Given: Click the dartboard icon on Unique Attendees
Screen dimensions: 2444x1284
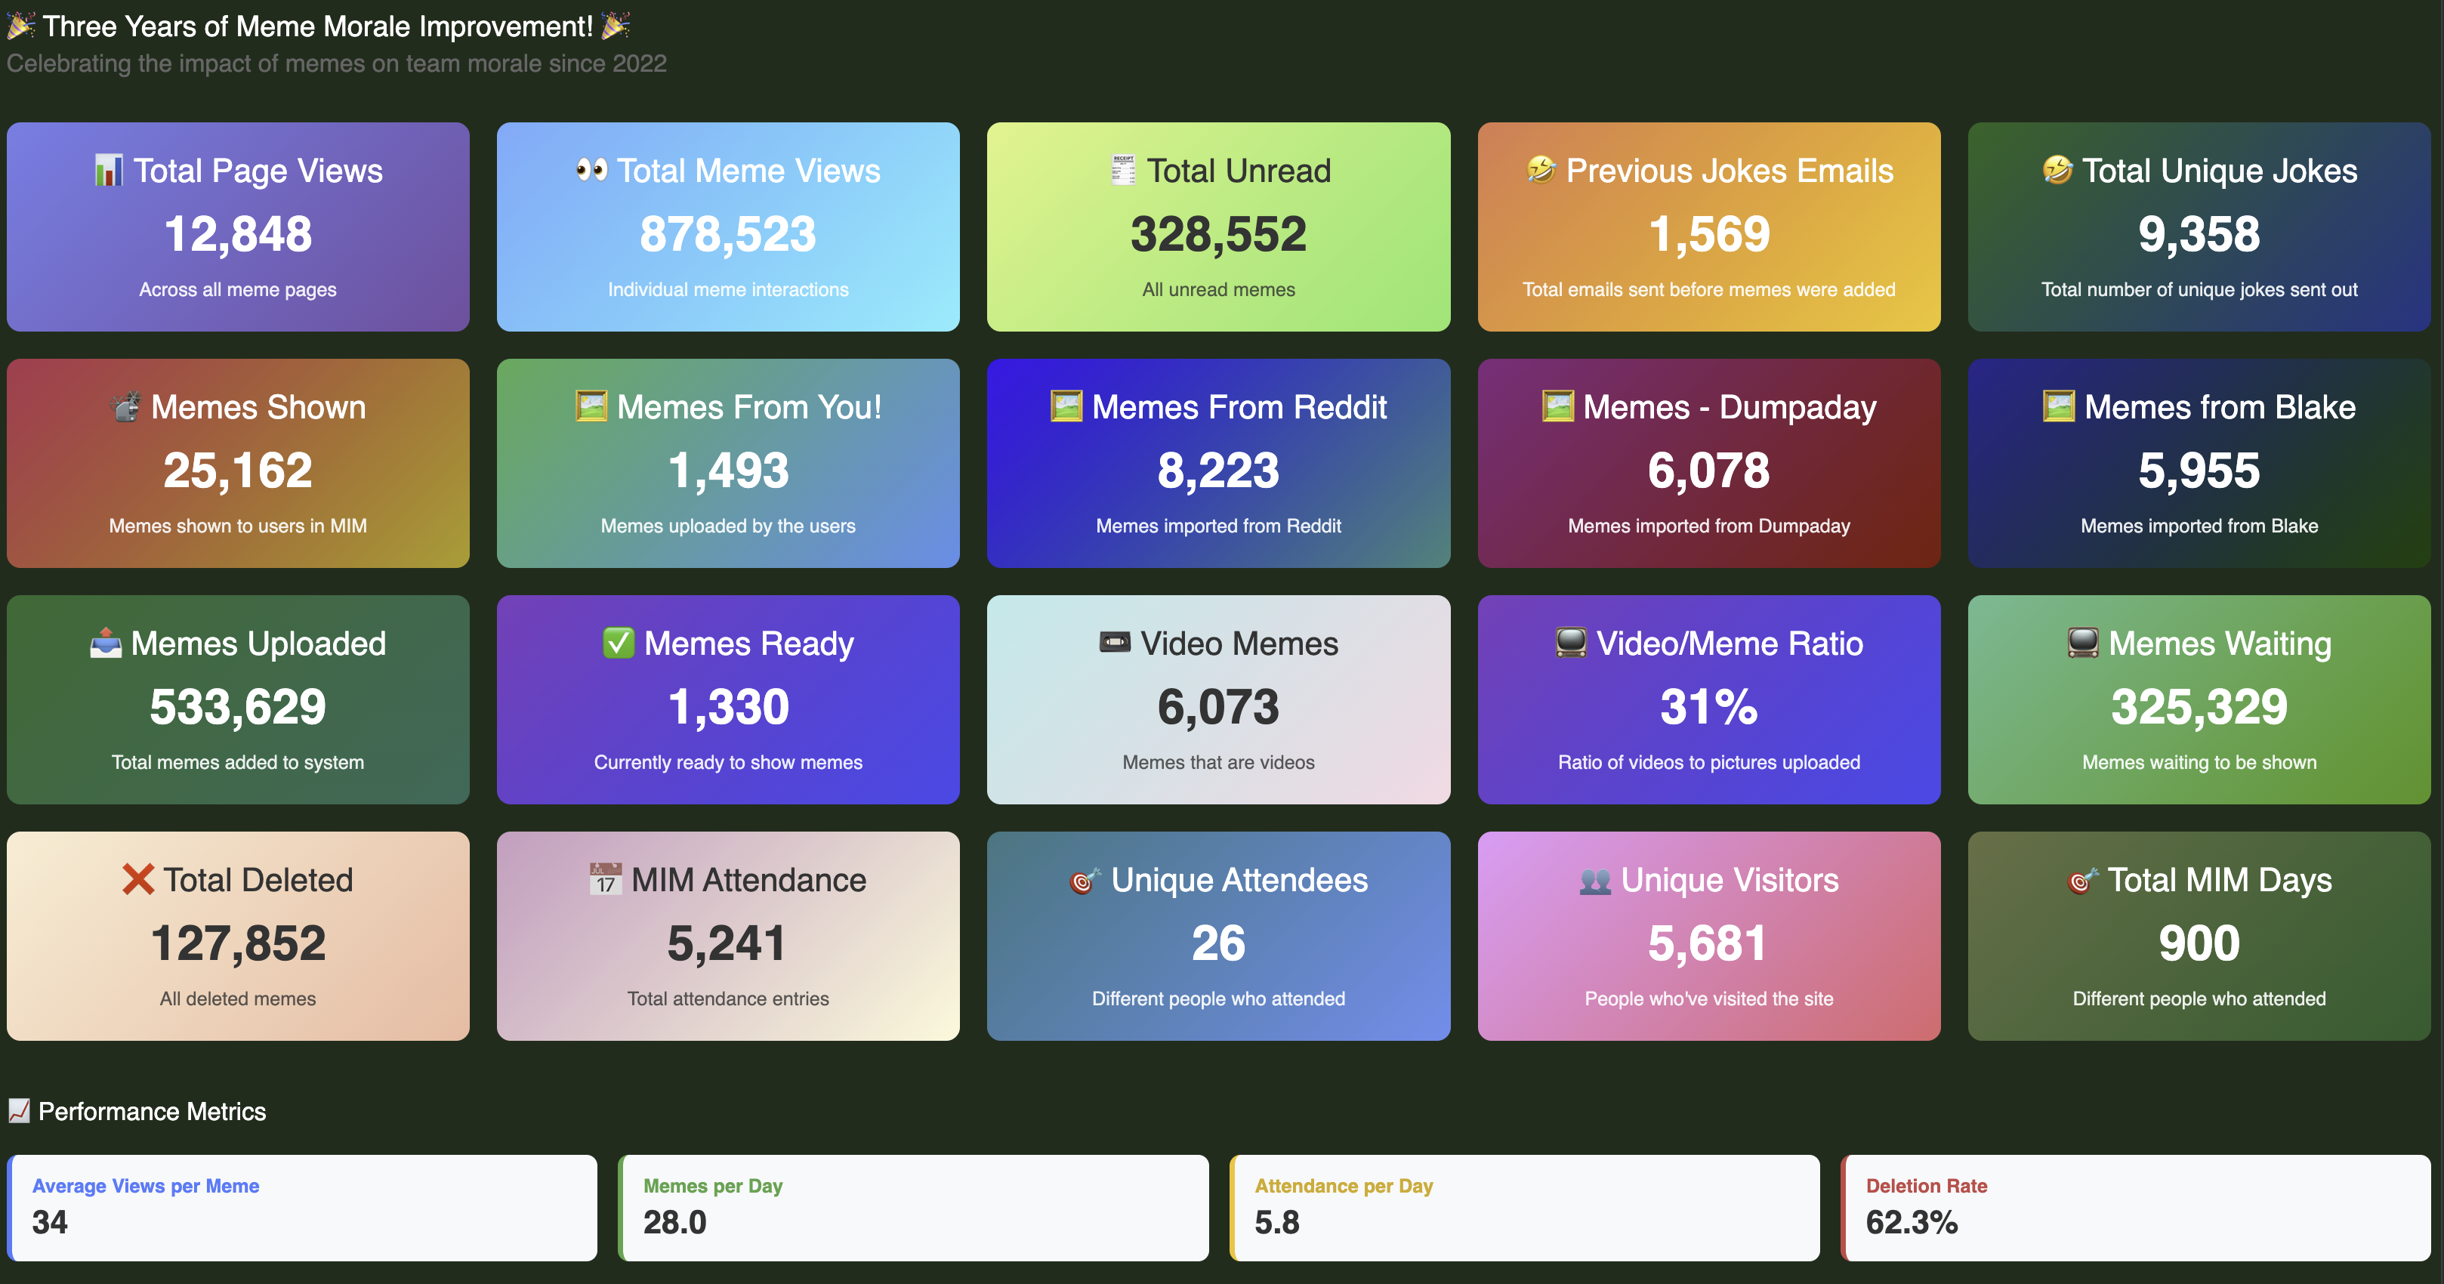Looking at the screenshot, I should (1085, 881).
